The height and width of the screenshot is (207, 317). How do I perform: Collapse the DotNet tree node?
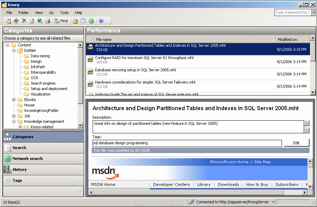(14, 50)
